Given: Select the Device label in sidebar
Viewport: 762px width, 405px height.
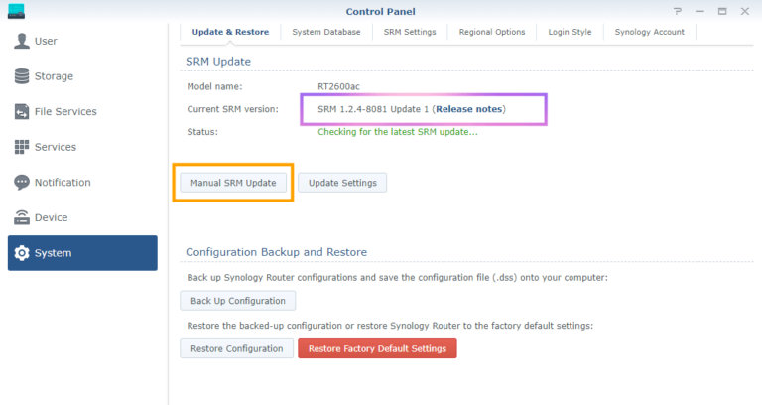Looking at the screenshot, I should (x=51, y=217).
